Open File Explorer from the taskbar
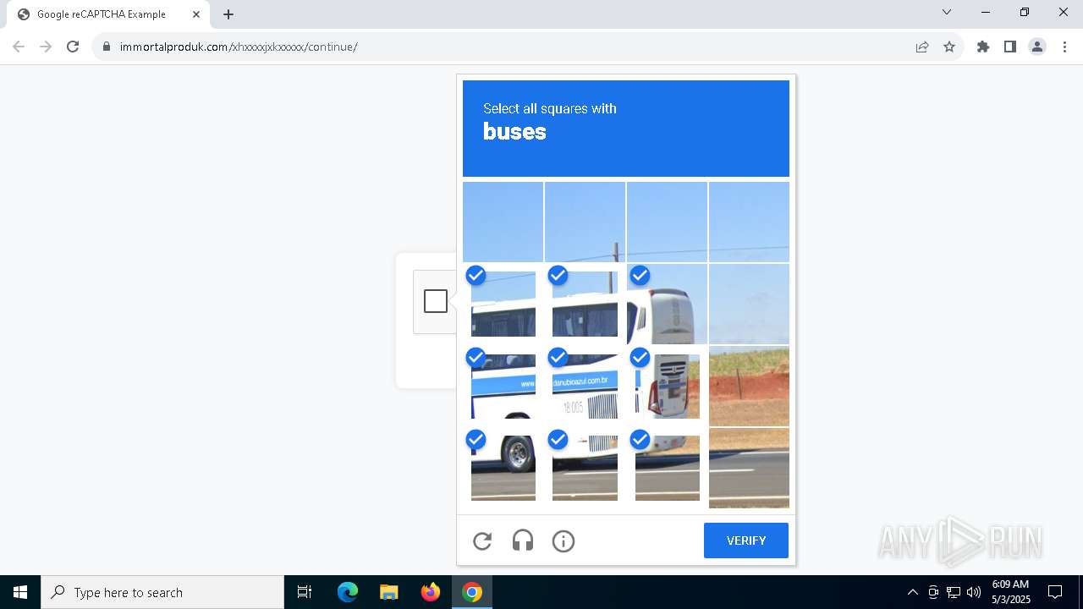Image resolution: width=1083 pixels, height=609 pixels. tap(389, 592)
